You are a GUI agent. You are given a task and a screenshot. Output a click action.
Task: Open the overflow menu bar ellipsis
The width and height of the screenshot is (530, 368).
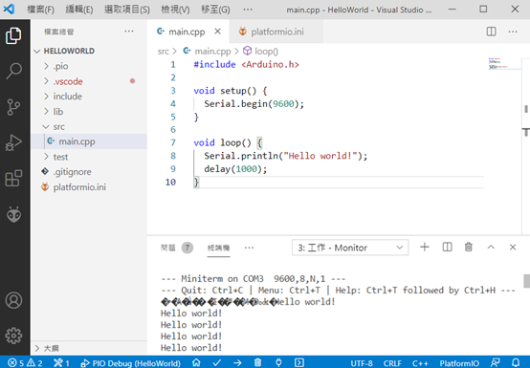pyautogui.click(x=248, y=10)
